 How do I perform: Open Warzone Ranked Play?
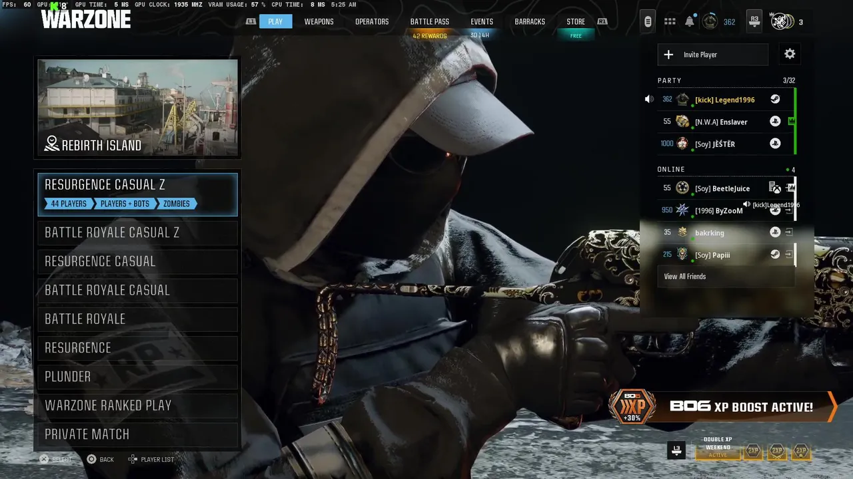(138, 406)
